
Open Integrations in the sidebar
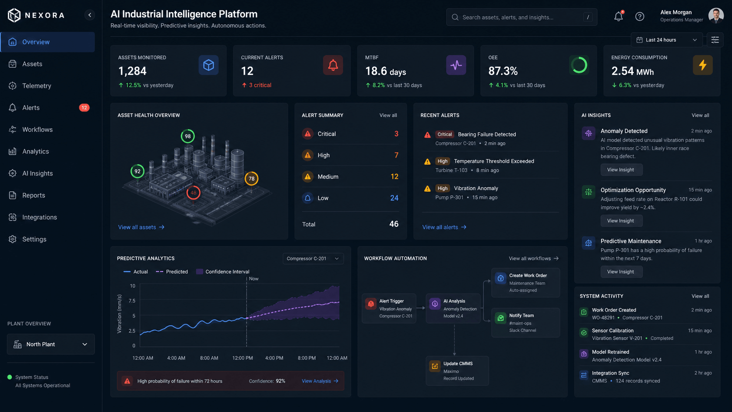coord(48,217)
